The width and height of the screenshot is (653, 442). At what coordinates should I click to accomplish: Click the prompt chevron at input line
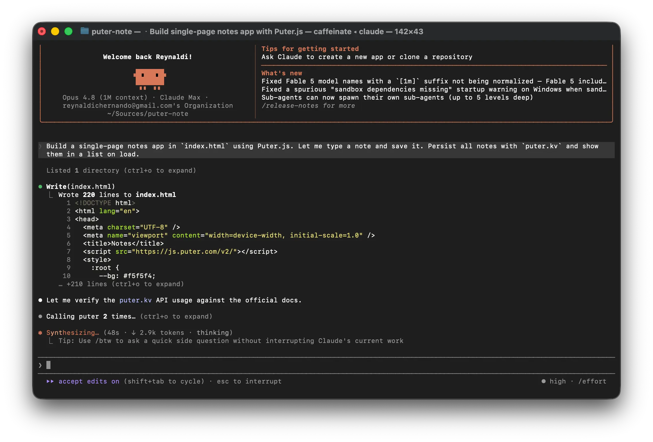point(40,365)
